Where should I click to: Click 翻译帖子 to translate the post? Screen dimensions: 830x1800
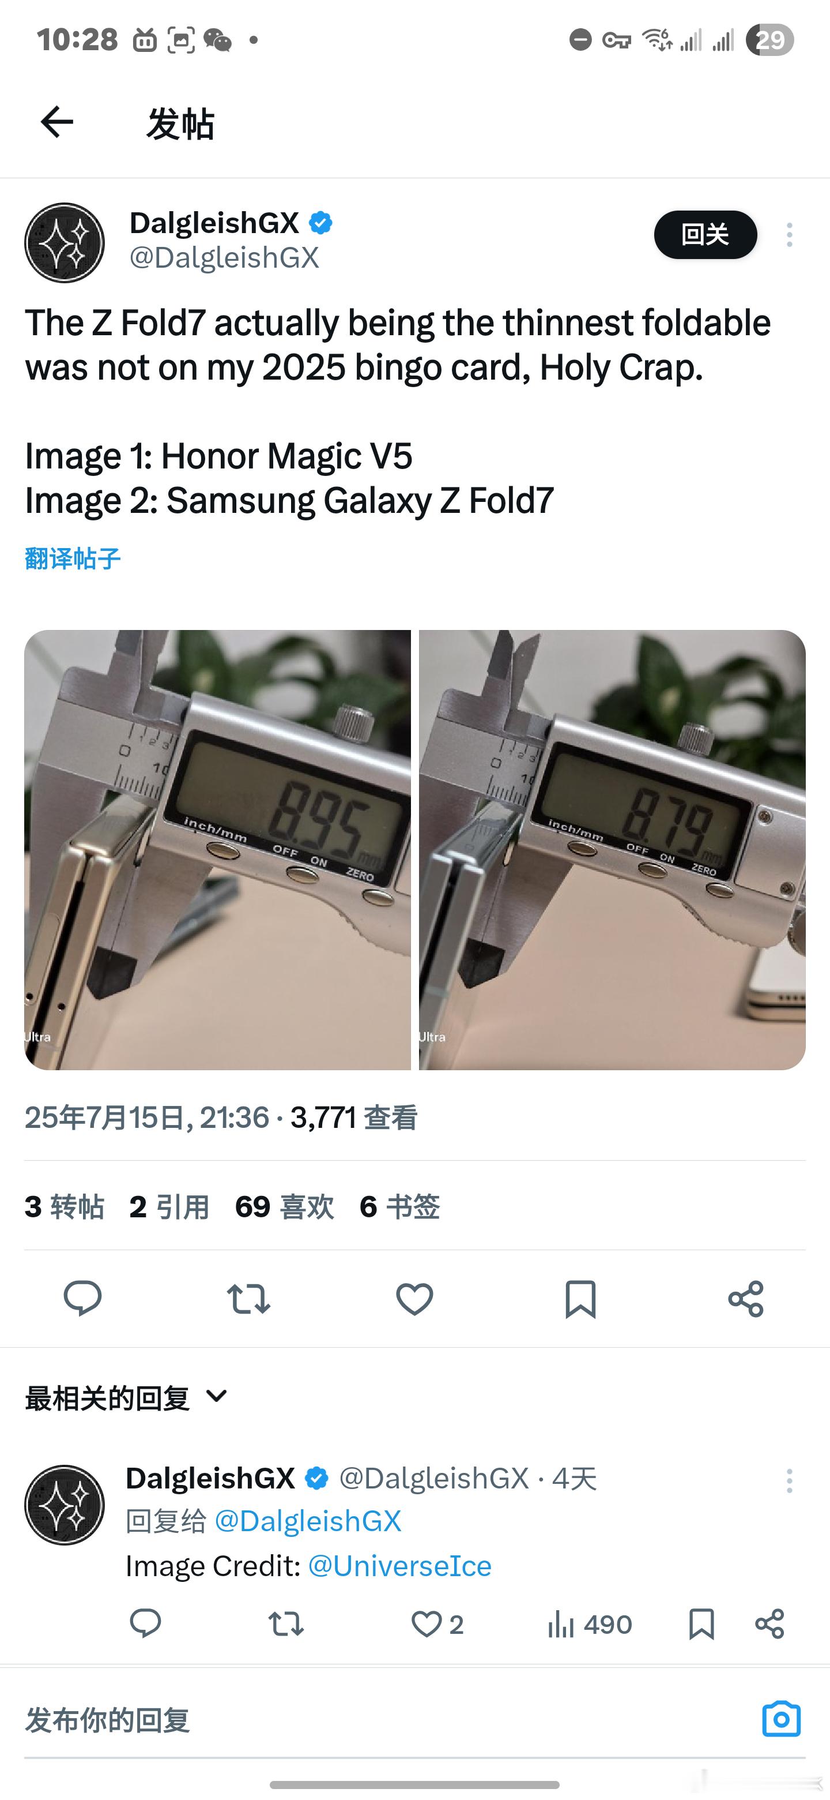[73, 558]
